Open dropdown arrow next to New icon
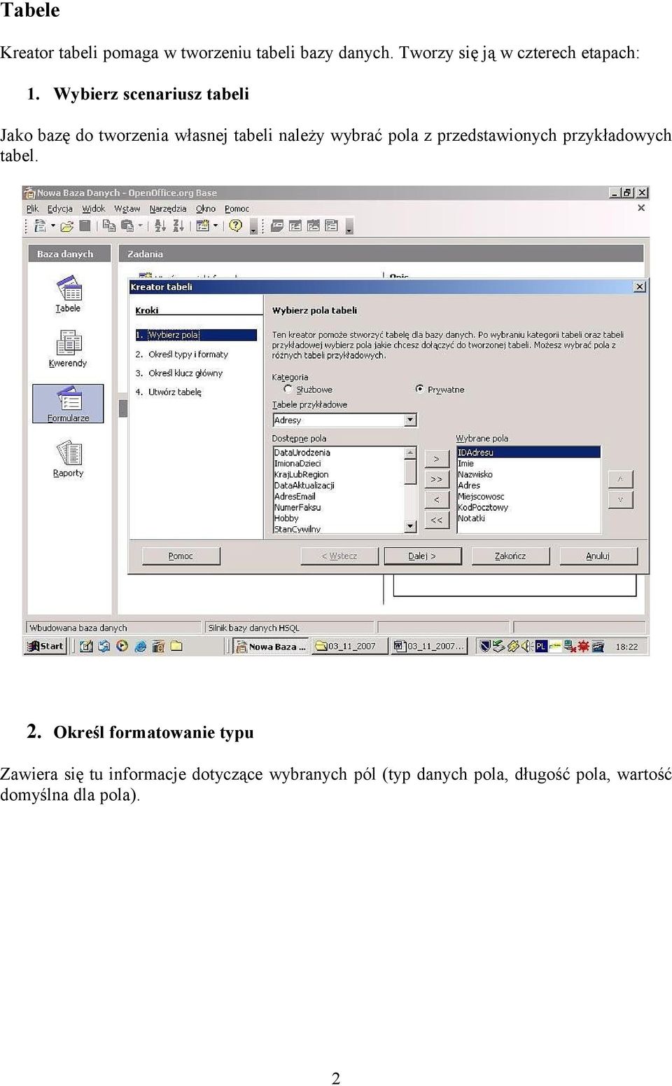 (52, 226)
